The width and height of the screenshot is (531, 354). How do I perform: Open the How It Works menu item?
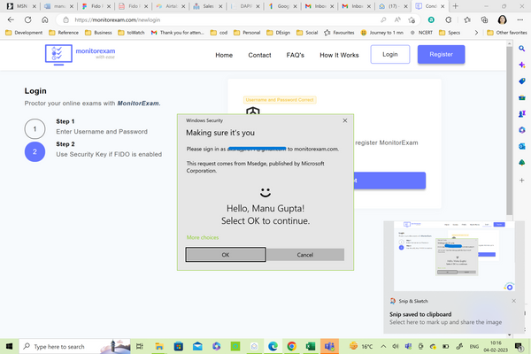coord(339,55)
